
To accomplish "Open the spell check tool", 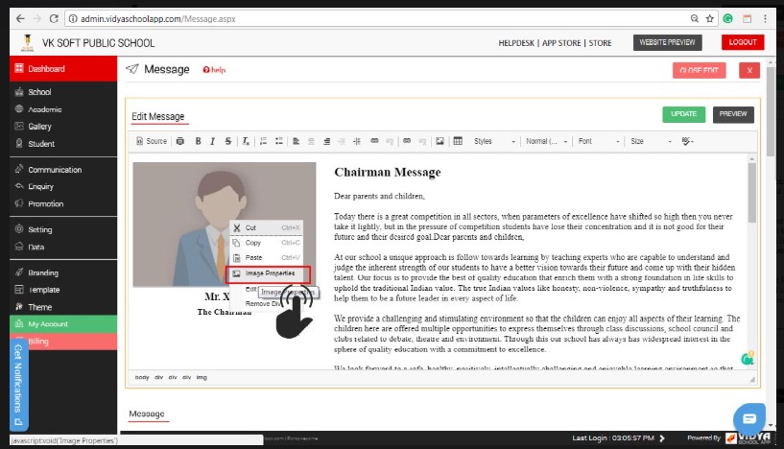I will tap(688, 141).
